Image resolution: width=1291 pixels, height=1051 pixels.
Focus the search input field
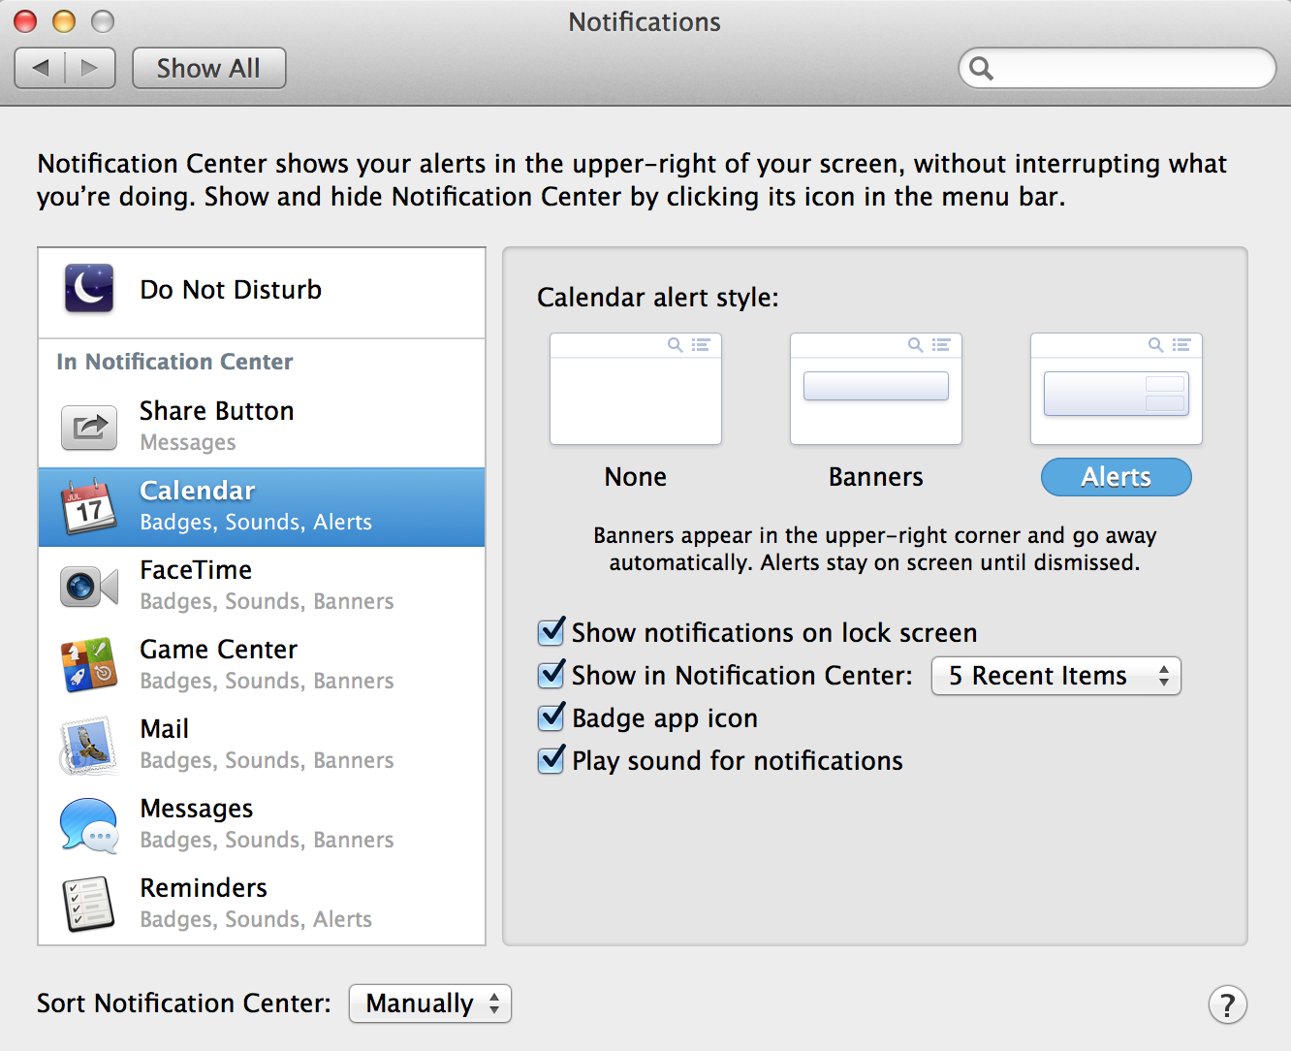tap(1118, 68)
